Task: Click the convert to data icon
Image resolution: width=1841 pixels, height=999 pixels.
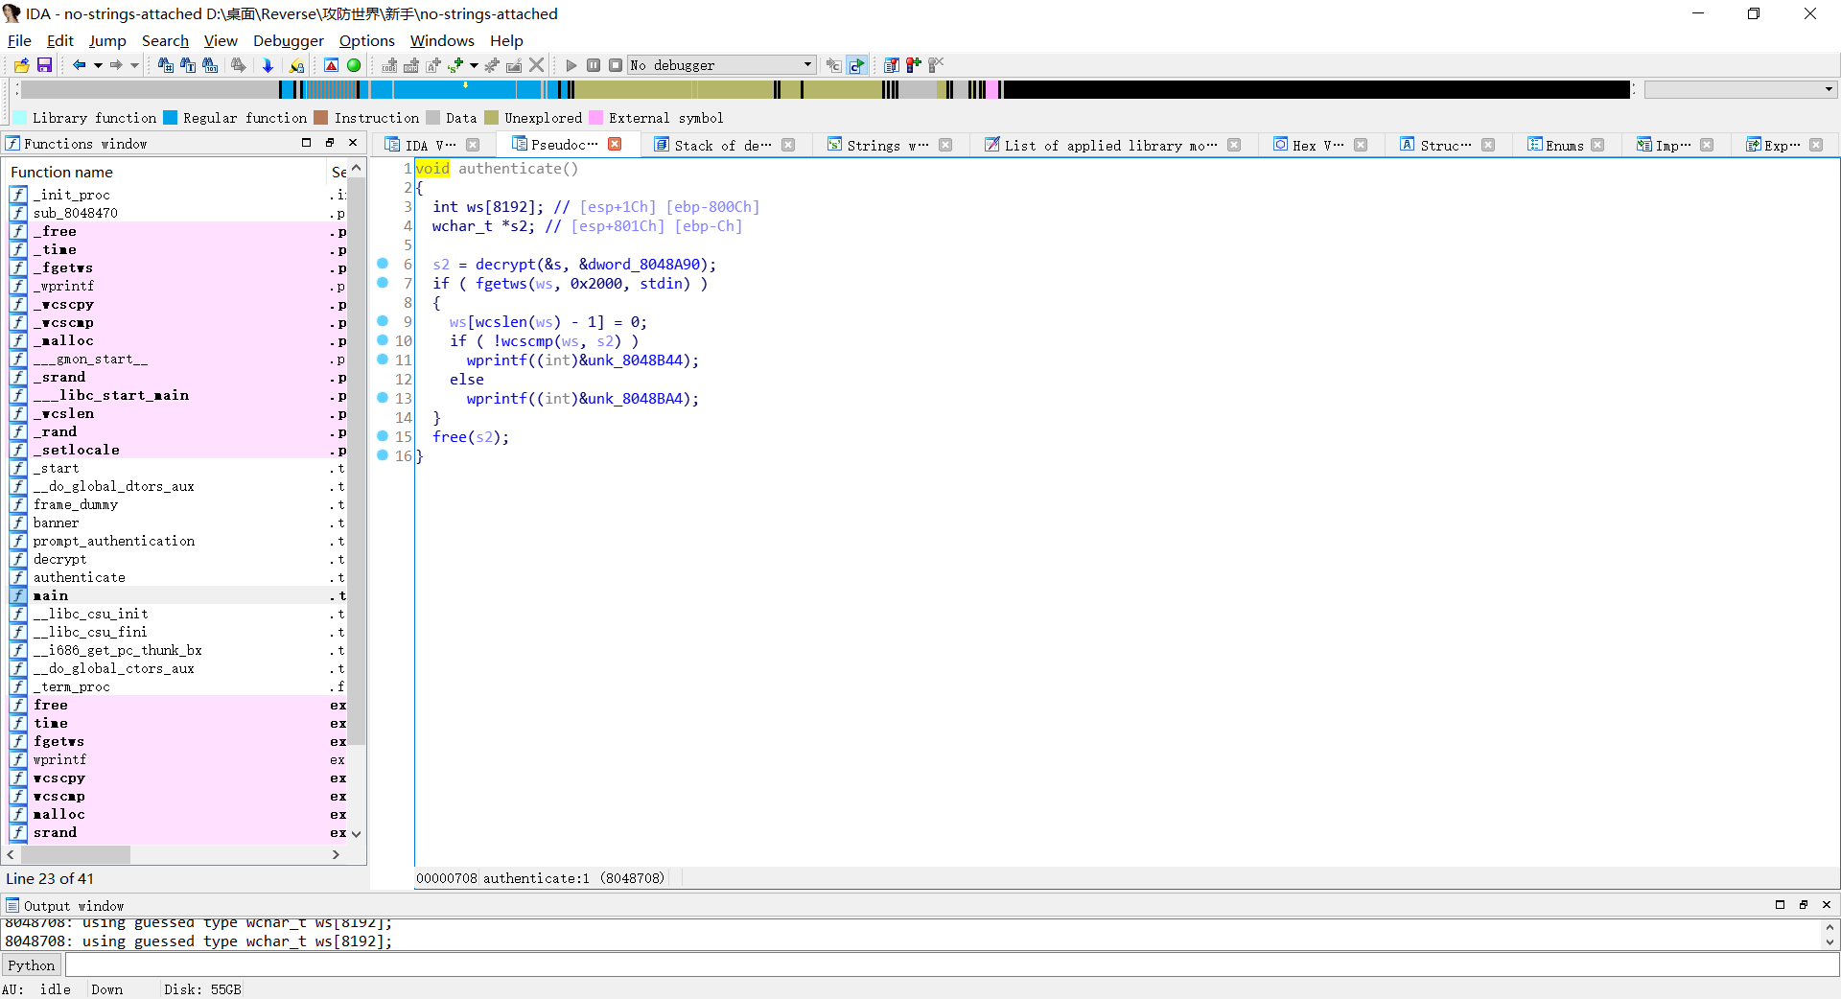Action: [x=411, y=65]
